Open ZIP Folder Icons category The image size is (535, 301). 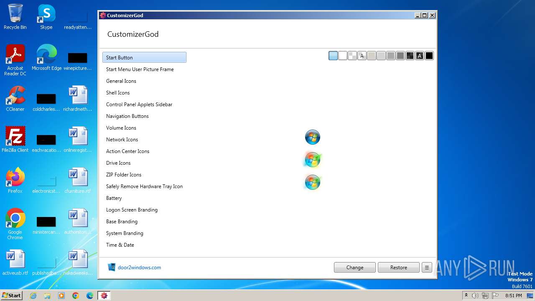(x=144, y=174)
